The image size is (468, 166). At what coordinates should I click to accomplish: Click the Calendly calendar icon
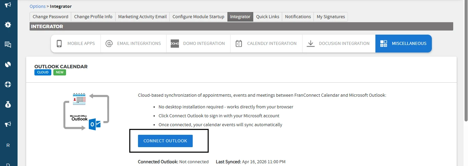[x=239, y=44]
